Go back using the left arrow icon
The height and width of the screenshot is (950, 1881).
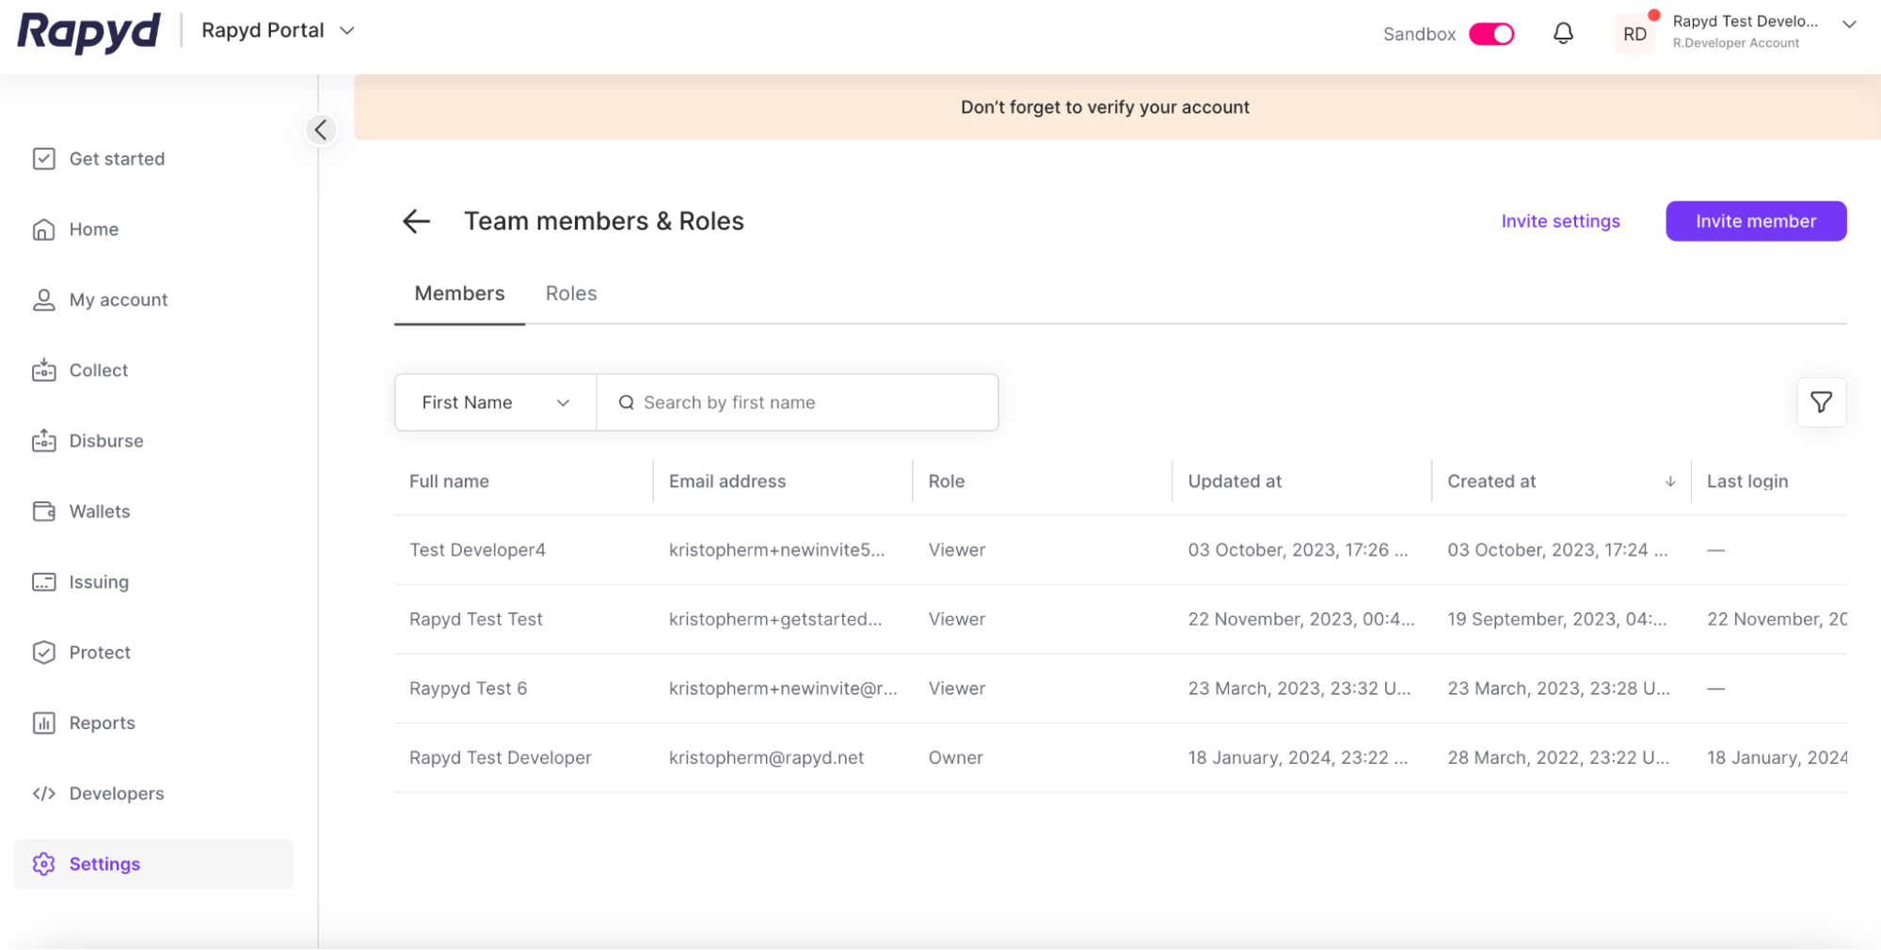click(416, 221)
